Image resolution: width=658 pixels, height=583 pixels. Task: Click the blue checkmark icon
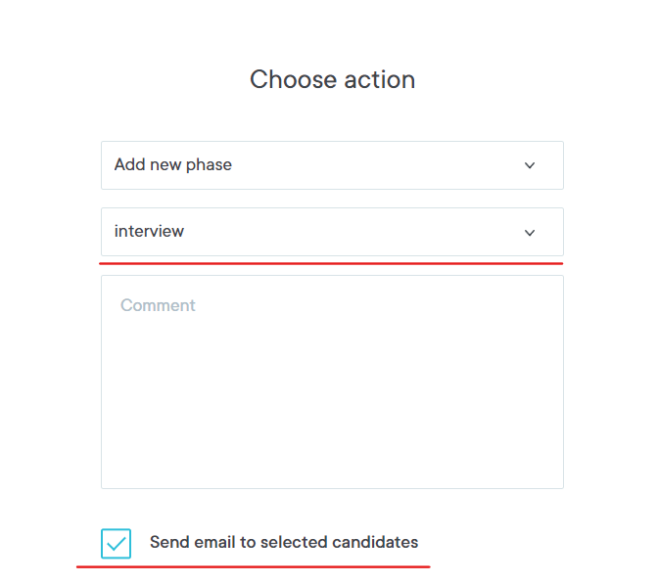click(x=116, y=543)
